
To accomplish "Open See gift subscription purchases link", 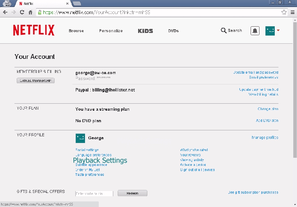I will (x=253, y=193).
